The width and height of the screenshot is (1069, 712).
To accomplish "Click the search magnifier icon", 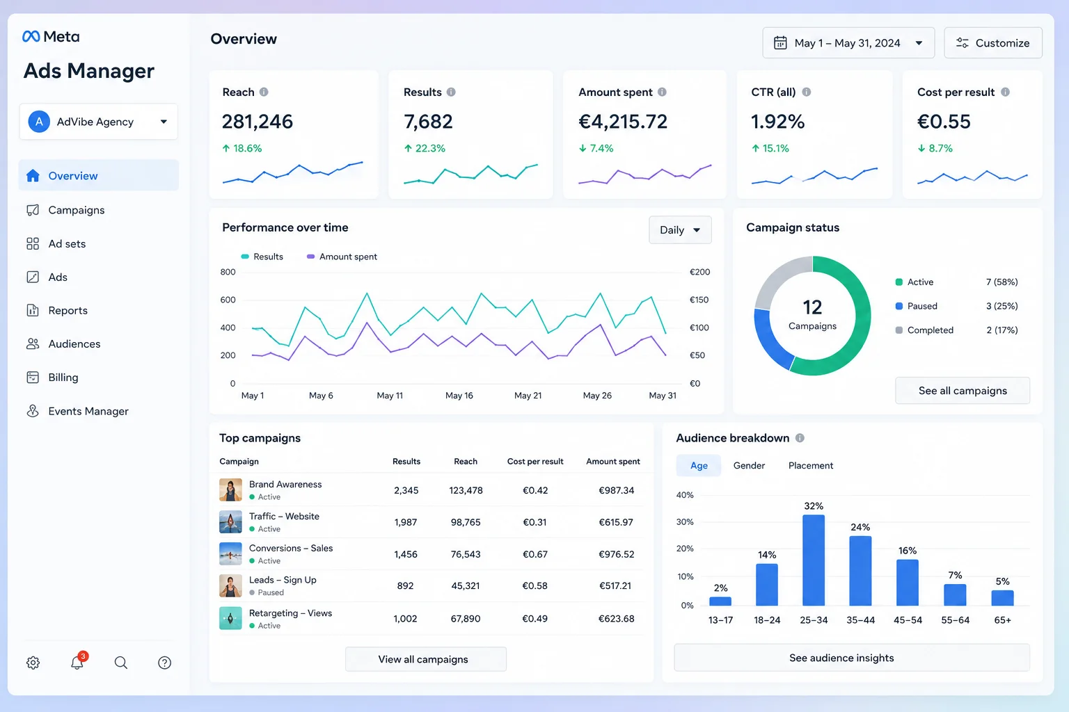I will pos(121,663).
